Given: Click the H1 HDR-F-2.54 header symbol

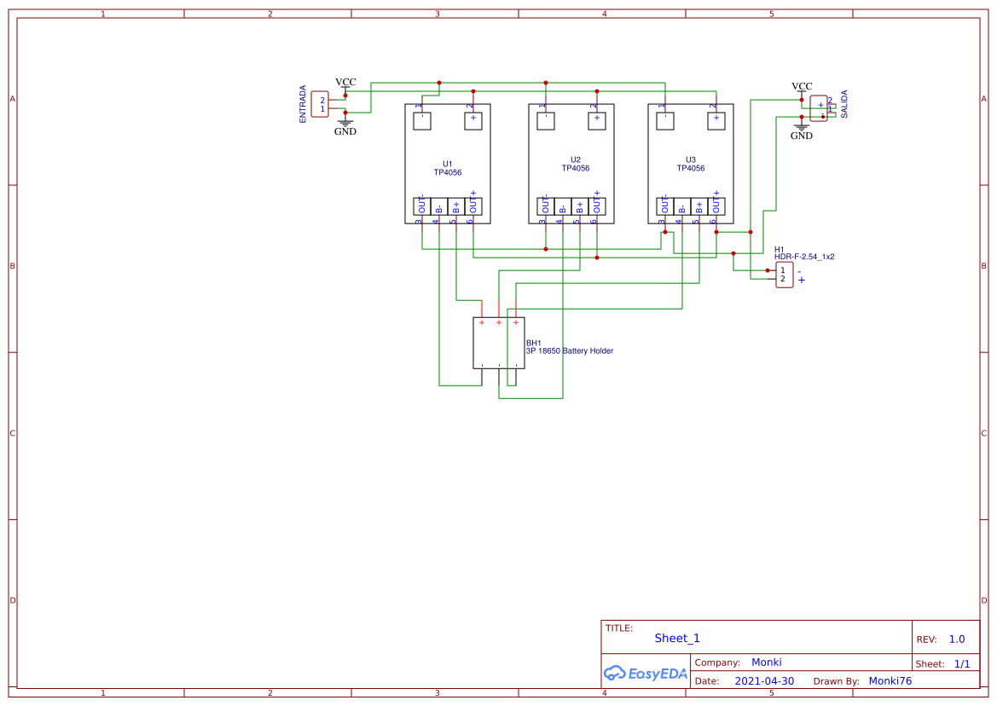Looking at the screenshot, I should click(784, 274).
